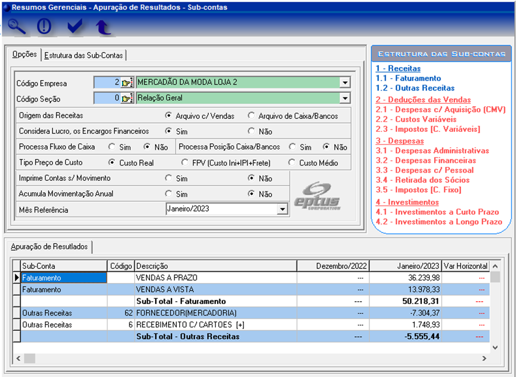Open lookup icon next to Código Seção
Image resolution: width=517 pixels, height=377 pixels.
[127, 98]
